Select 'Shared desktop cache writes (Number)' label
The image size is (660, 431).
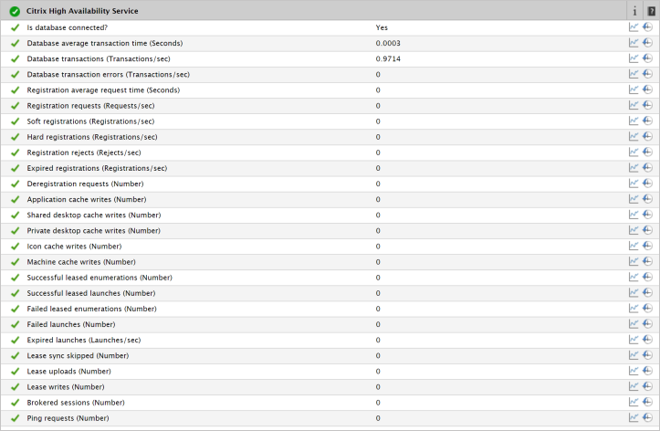(94, 215)
